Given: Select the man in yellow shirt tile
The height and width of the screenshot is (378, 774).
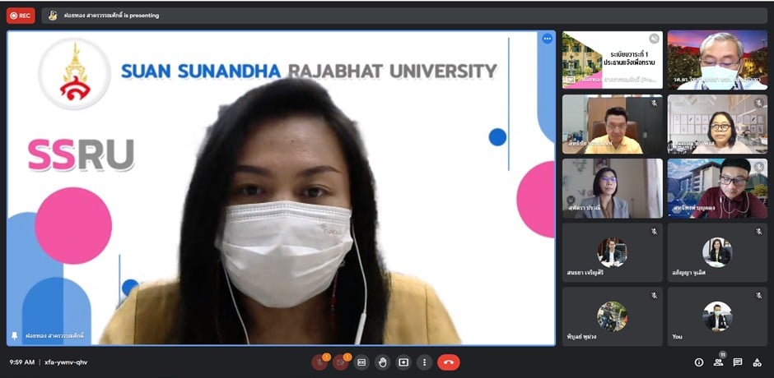Looking at the screenshot, I should (x=612, y=124).
